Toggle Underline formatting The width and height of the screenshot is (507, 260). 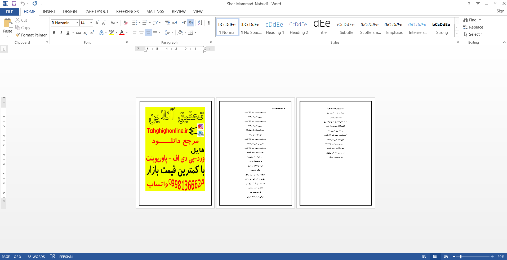(68, 33)
